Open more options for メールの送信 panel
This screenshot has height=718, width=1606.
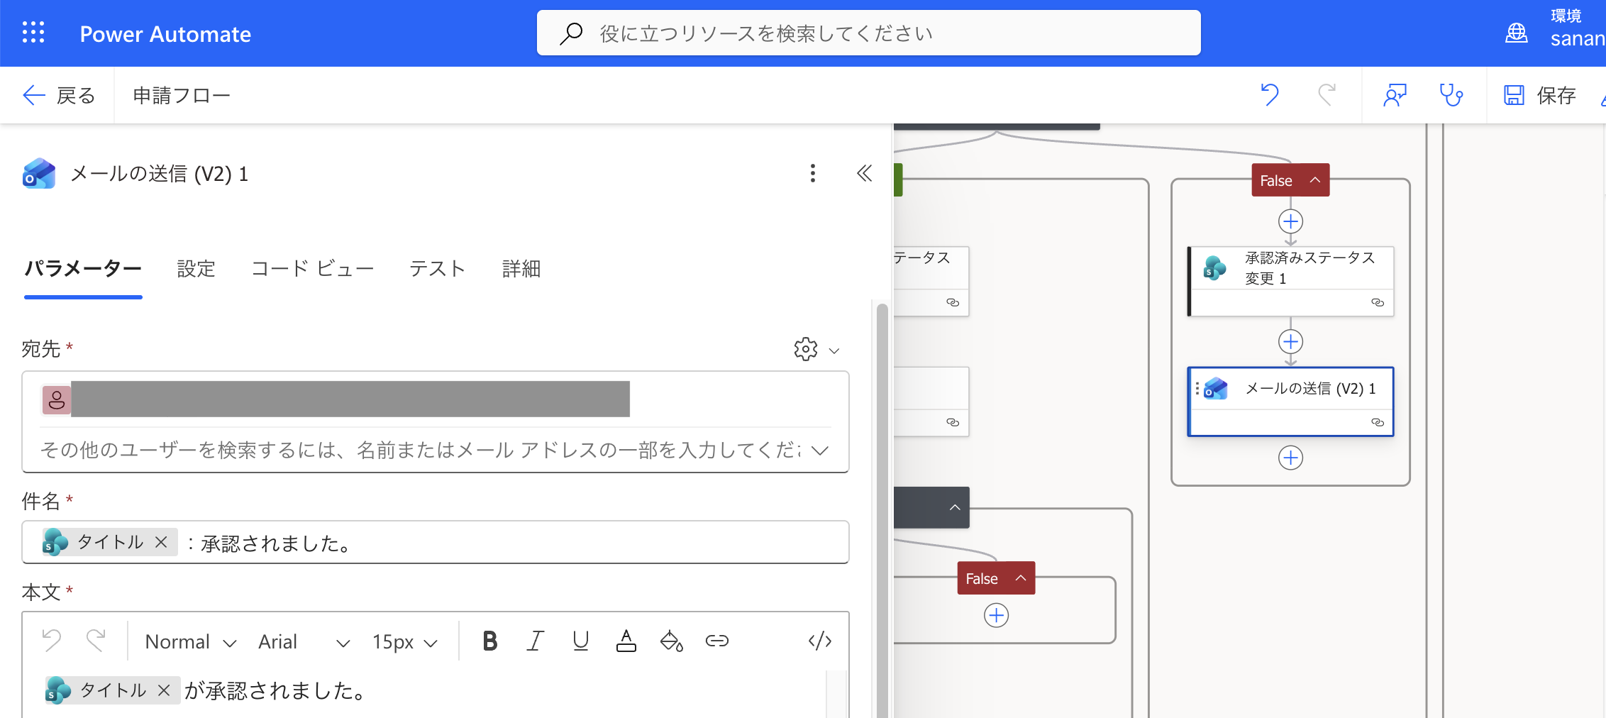pyautogui.click(x=813, y=174)
